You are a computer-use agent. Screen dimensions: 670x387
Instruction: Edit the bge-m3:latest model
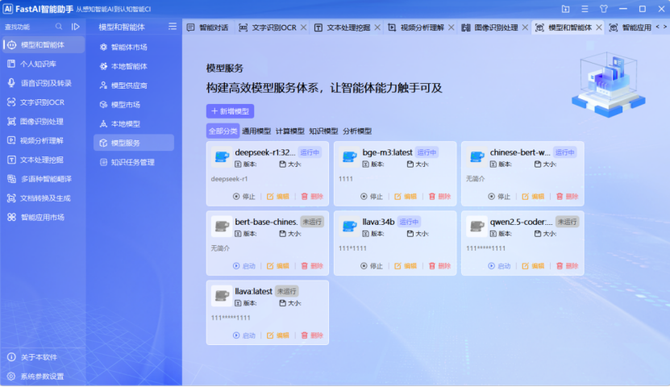[x=406, y=197]
